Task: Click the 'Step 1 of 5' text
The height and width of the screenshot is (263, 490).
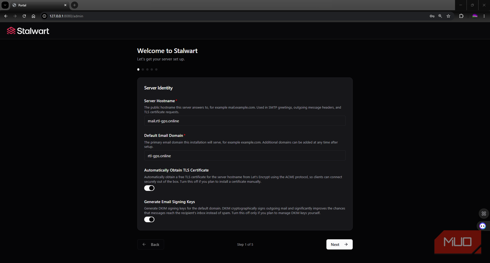Action: (245, 244)
